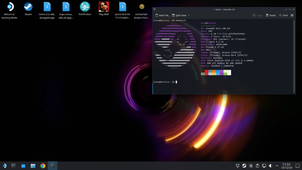Click the 'OS: SteamOS Holo x86_64' line

coord(215,28)
